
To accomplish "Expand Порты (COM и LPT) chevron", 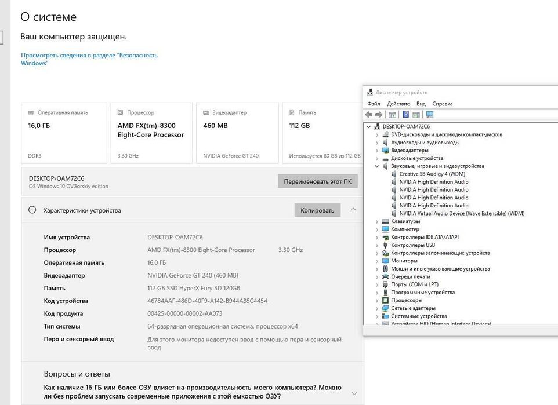I will (x=377, y=284).
